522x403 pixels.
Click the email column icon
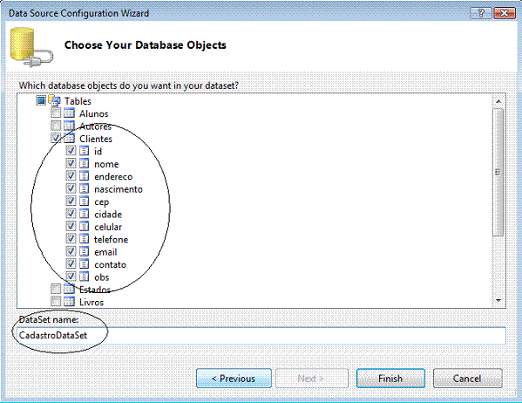(x=84, y=252)
